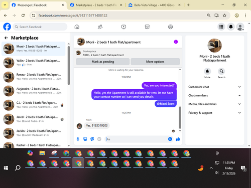Open Renea conversation in chat list
The image size is (251, 188).
(34, 77)
